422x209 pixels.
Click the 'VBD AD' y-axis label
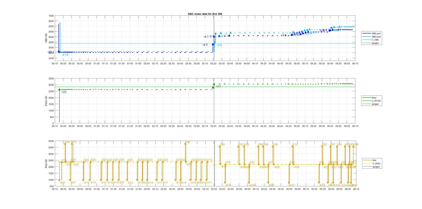[46, 38]
